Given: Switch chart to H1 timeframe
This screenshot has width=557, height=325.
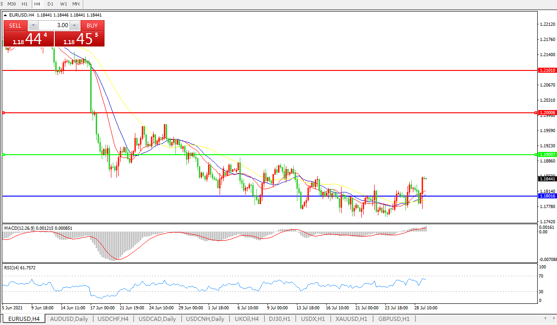Looking at the screenshot, I should (24, 4).
